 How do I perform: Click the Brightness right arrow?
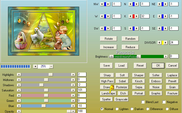point(166,56)
